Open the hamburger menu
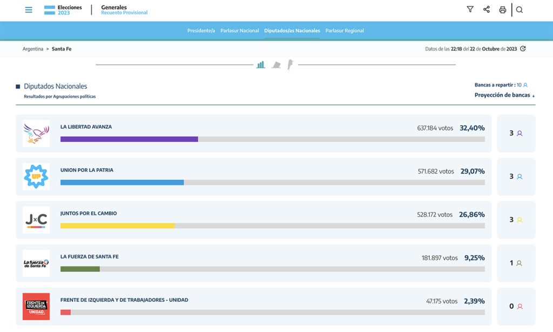 point(29,10)
